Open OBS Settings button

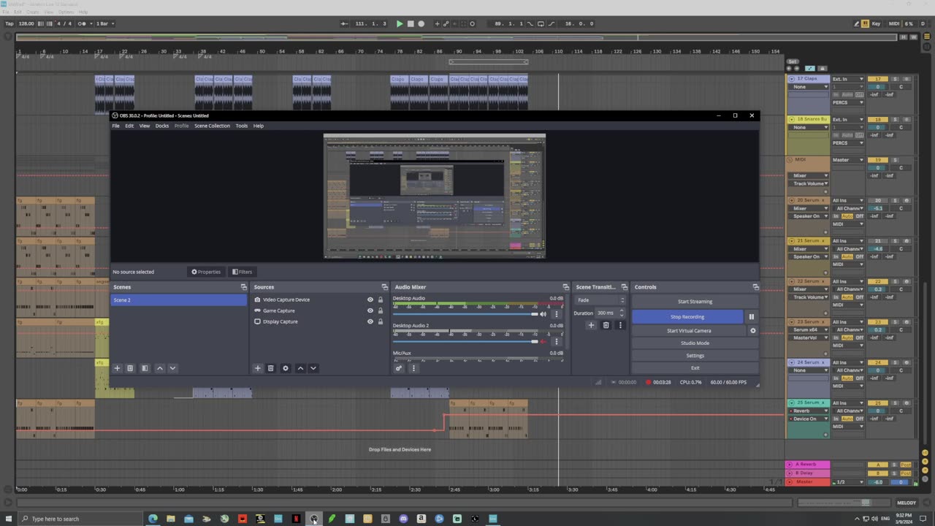point(695,356)
